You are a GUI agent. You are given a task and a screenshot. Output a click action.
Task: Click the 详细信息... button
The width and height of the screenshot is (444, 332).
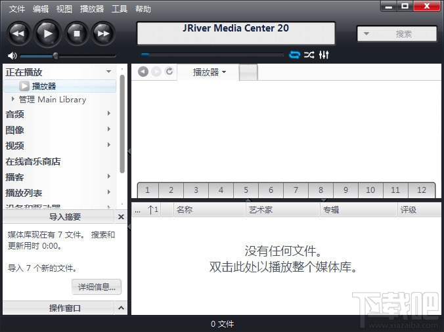point(97,287)
